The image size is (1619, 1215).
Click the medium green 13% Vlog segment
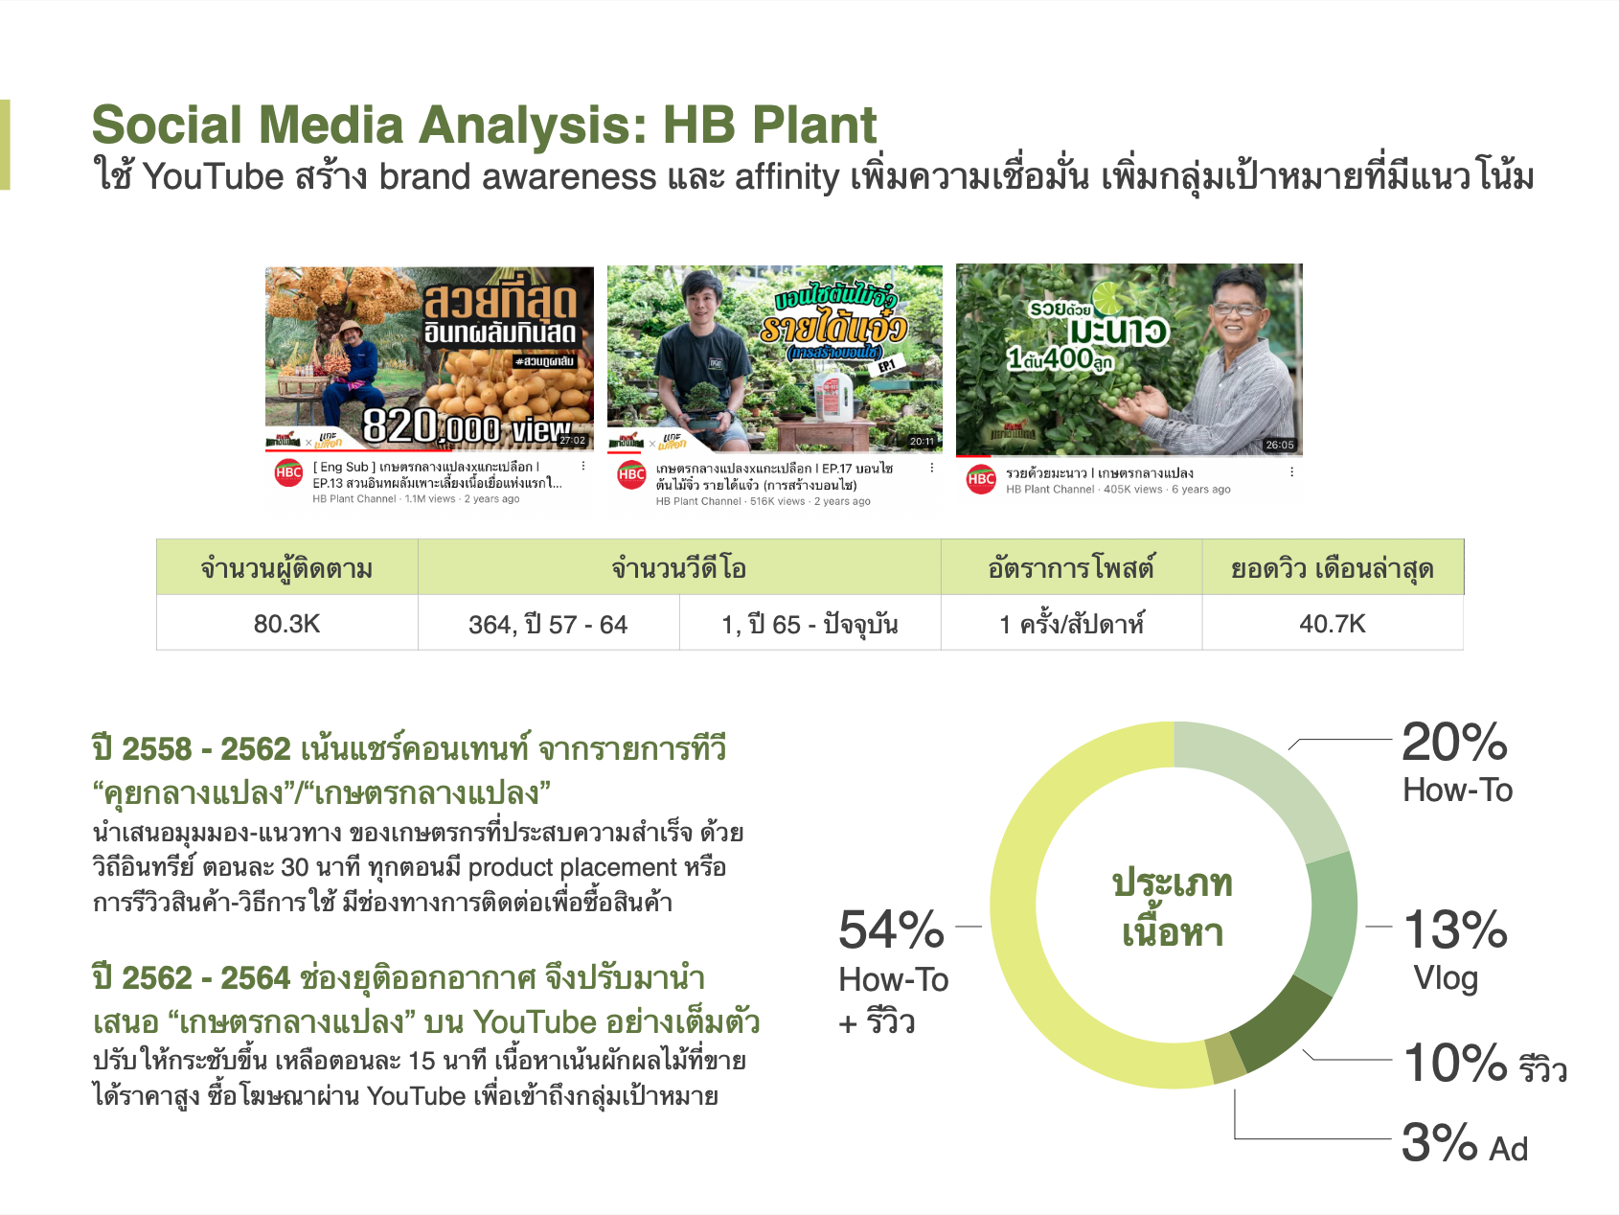pos(1332,923)
